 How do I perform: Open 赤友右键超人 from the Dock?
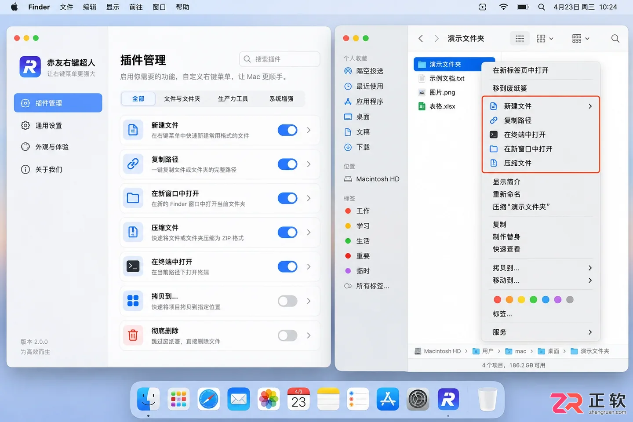(x=448, y=399)
